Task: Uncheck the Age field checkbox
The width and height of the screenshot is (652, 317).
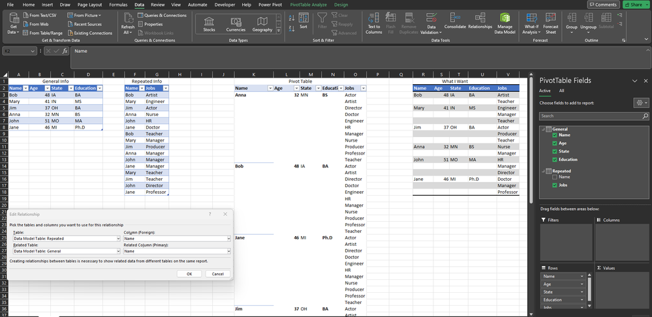Action: 555,143
